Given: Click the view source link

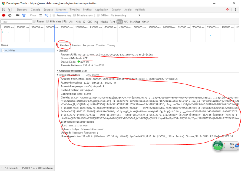Looking at the screenshot, I should [92, 75].
